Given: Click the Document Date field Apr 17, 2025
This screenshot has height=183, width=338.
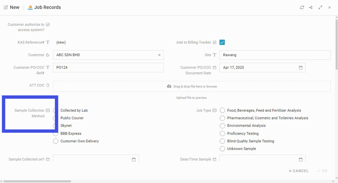Looking at the screenshot, I should [262, 67].
